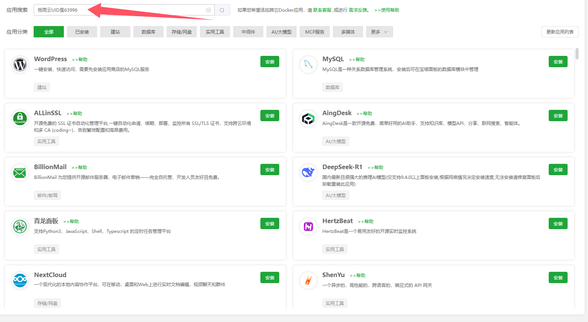Image resolution: width=588 pixels, height=322 pixels.
Task: Install NextCloud with its 安装 button
Action: (270, 277)
